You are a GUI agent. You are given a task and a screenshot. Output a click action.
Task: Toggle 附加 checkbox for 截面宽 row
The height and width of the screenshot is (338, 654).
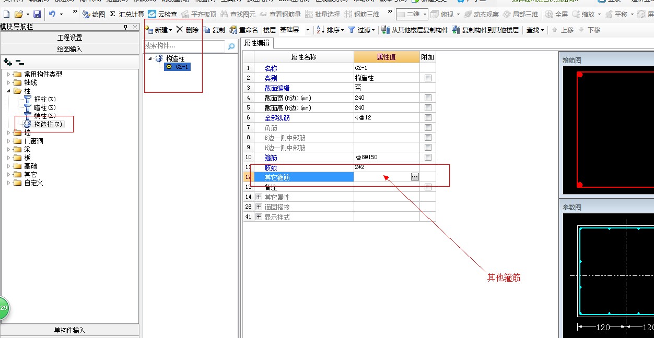(428, 98)
